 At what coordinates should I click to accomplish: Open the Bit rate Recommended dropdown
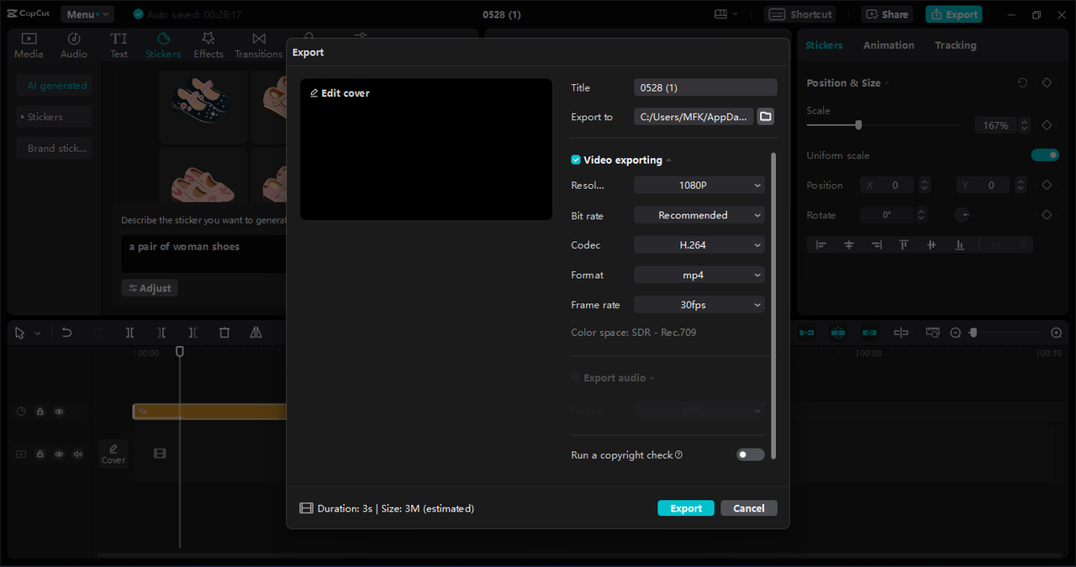click(x=699, y=215)
